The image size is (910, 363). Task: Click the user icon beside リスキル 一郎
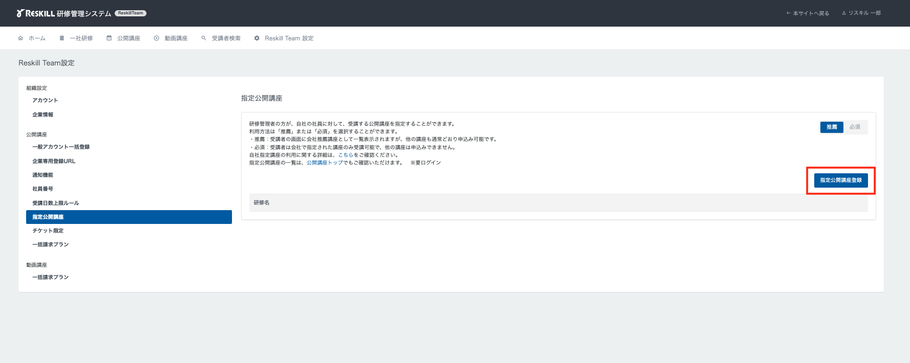tap(844, 13)
